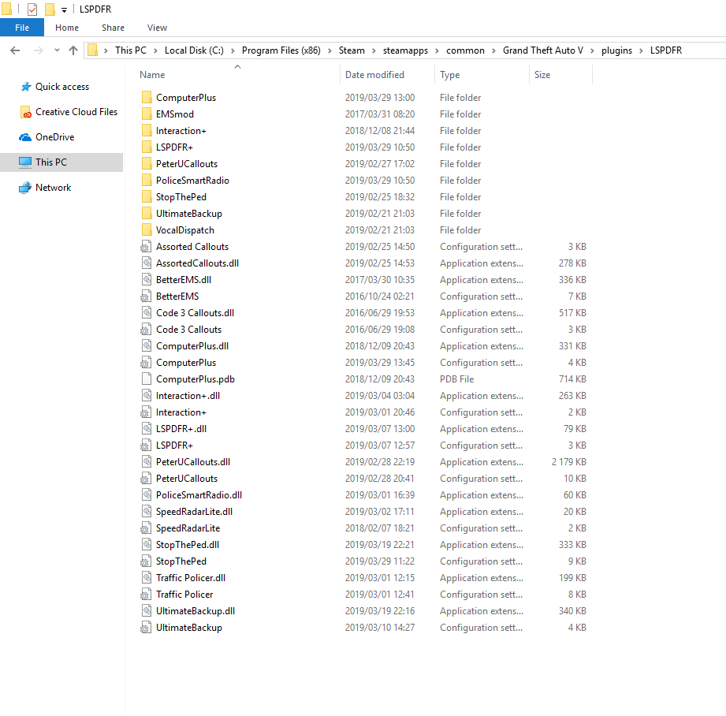Screen dimensions: 726x716
Task: Select the UltimateBackup.dll file icon
Action: coord(147,611)
